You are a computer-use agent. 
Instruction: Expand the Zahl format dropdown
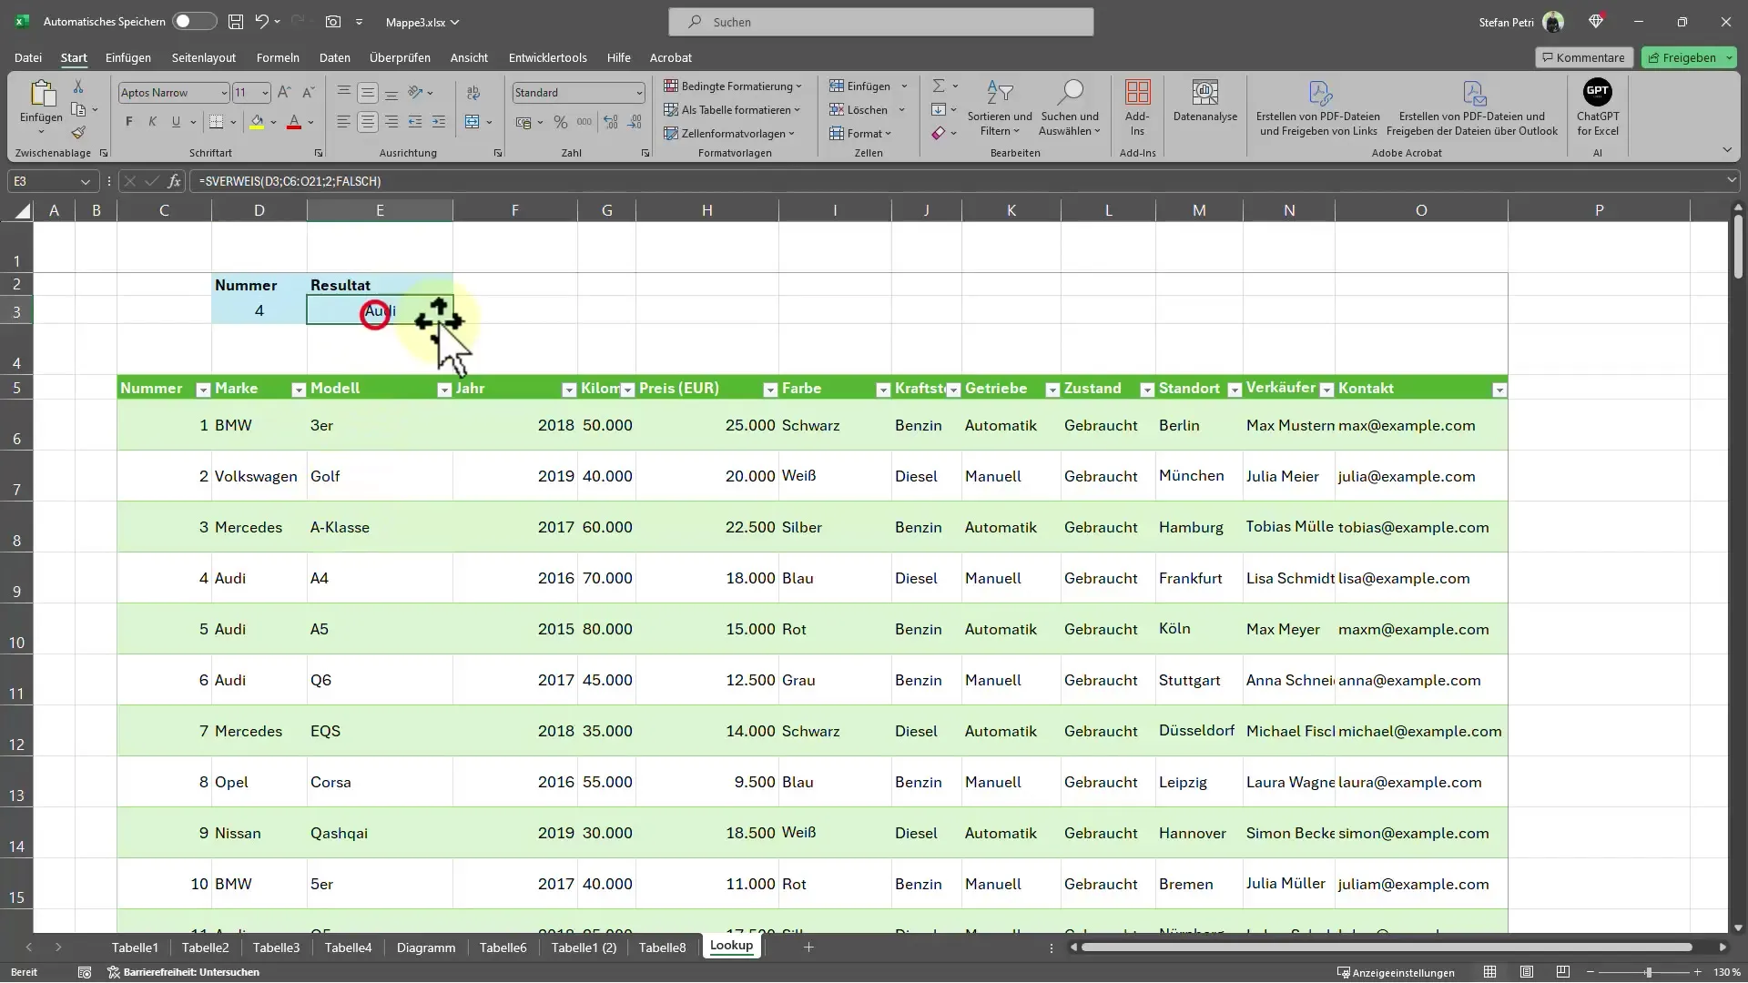pyautogui.click(x=637, y=93)
